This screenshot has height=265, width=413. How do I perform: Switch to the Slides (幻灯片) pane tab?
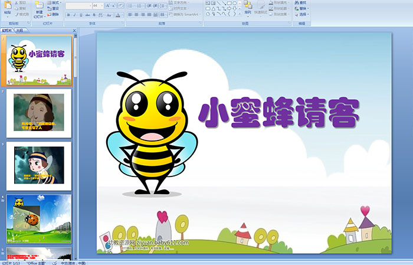(x=7, y=31)
